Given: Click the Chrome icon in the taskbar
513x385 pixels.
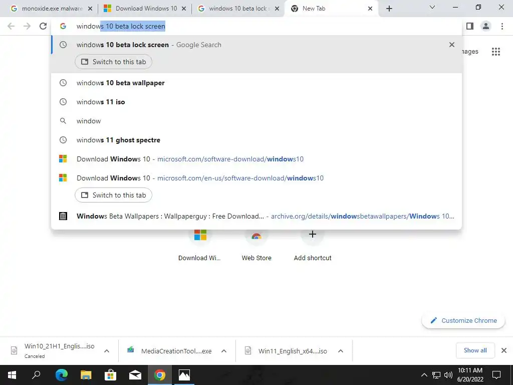Looking at the screenshot, I should [x=160, y=375].
